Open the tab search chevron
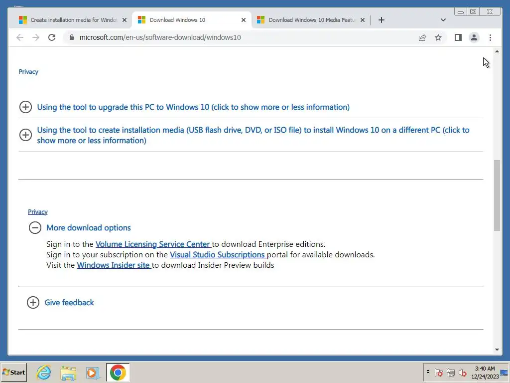 (x=443, y=20)
